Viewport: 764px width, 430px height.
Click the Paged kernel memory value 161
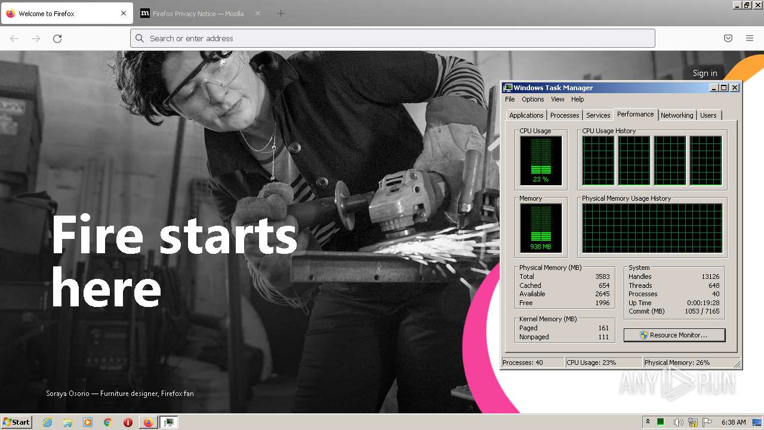[x=603, y=328]
